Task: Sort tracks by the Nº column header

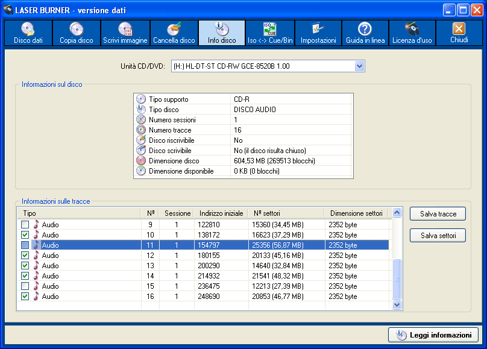Action: 151,213
